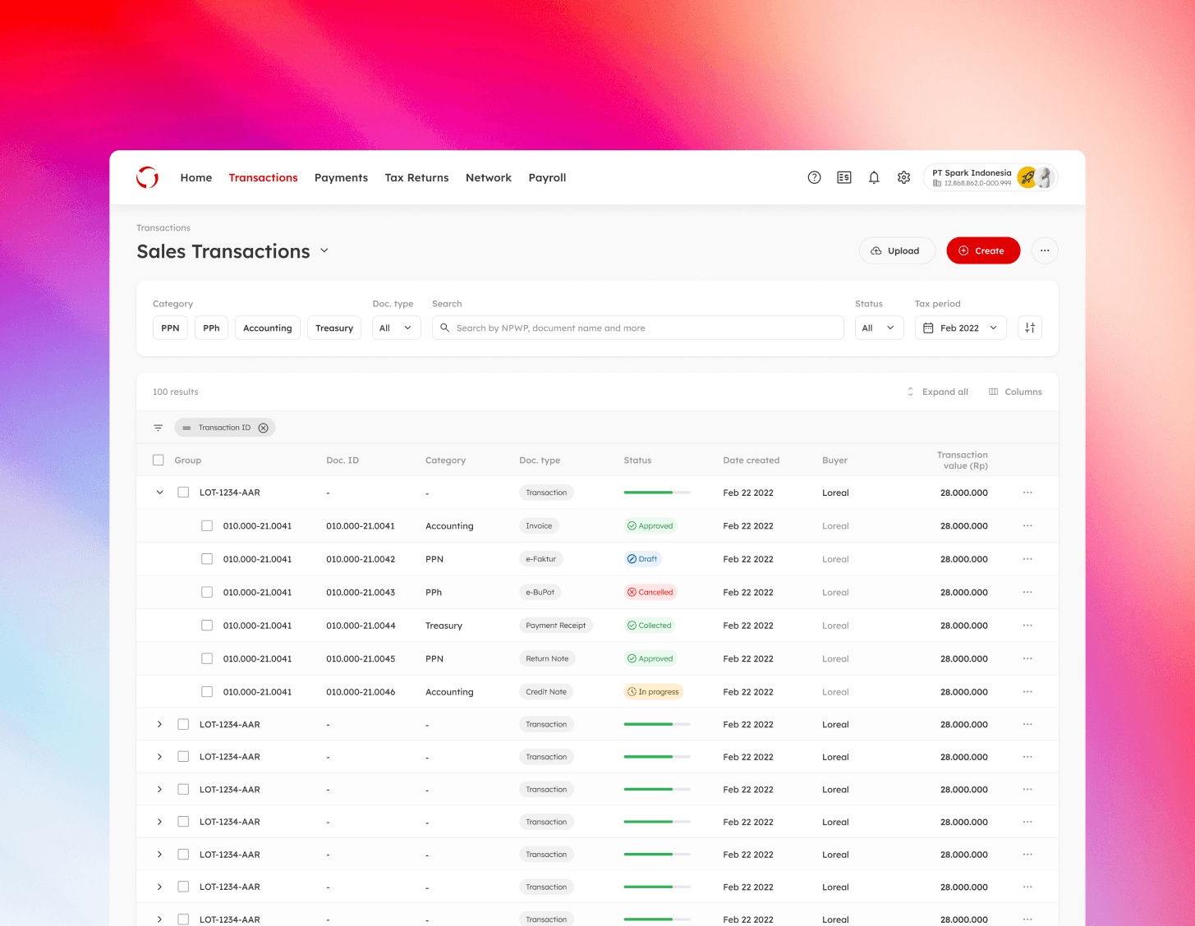The height and width of the screenshot is (926, 1195).
Task: Open row menu for Payment Receipt row
Action: (1027, 626)
